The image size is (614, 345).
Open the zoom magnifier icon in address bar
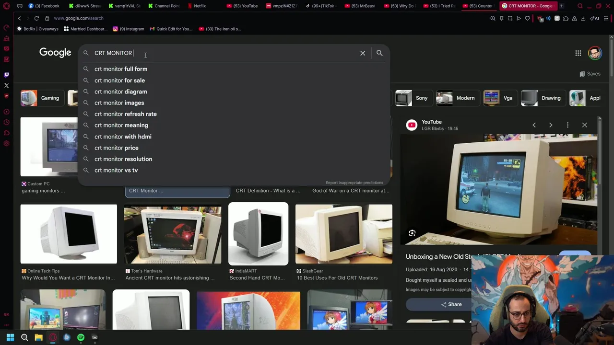493,18
